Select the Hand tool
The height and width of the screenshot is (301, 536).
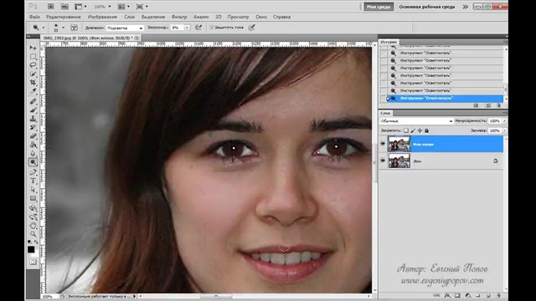33,225
